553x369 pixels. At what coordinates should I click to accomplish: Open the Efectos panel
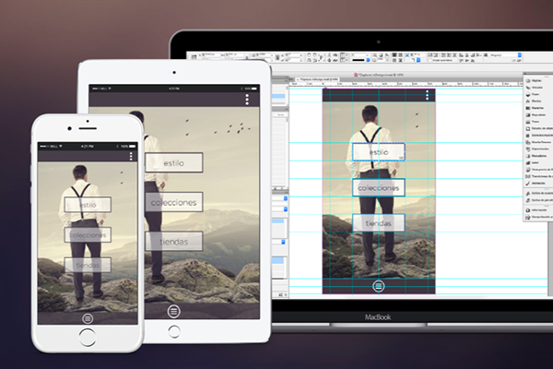(x=534, y=101)
